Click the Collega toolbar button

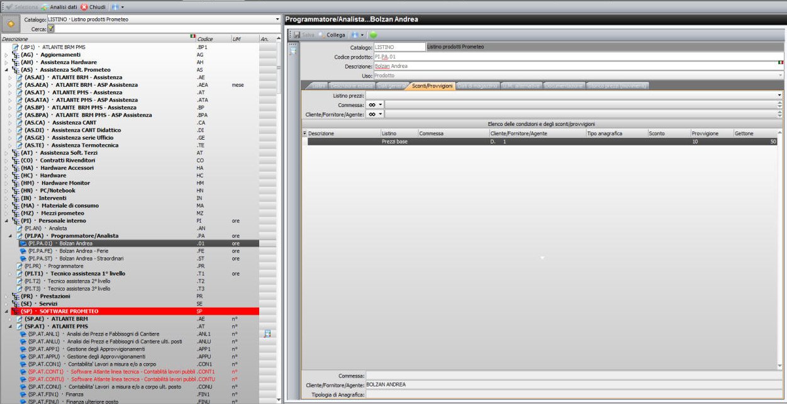(332, 35)
